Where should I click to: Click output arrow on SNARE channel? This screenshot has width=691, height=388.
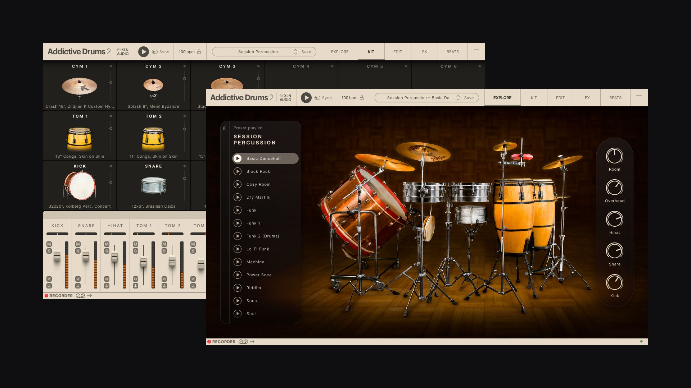[x=78, y=286]
